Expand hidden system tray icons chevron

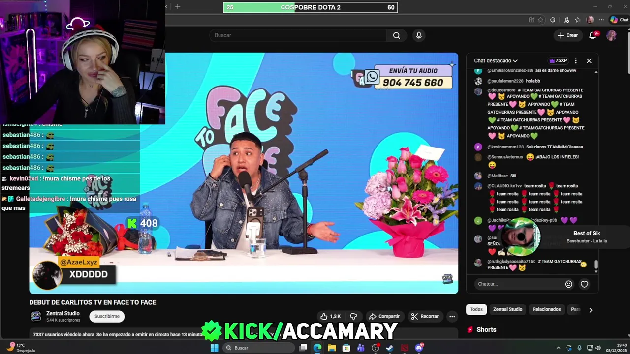pos(558,348)
